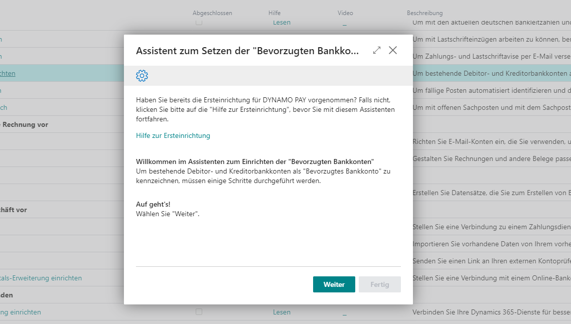This screenshot has height=324, width=571.
Task: Click description 'Um Zahlungs- und Lastschriftavise per E-Mail'
Action: point(492,57)
